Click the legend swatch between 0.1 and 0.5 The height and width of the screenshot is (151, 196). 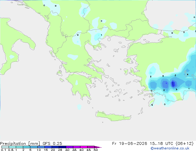tap(5, 147)
